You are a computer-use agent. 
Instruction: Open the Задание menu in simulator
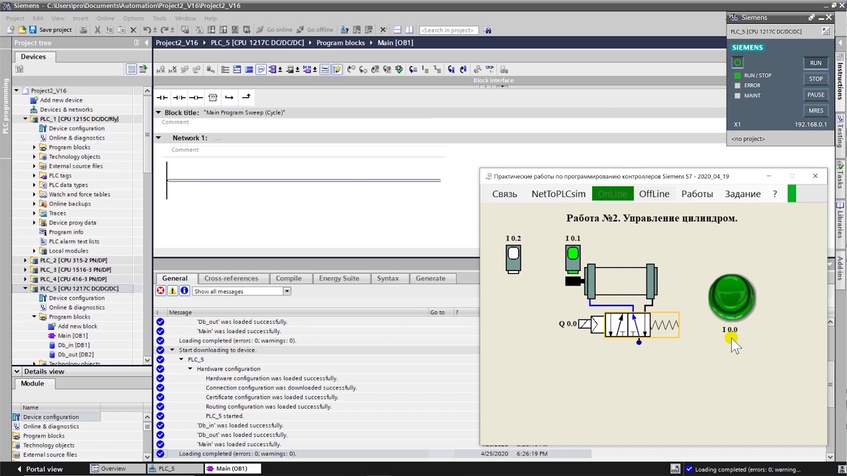coord(742,194)
